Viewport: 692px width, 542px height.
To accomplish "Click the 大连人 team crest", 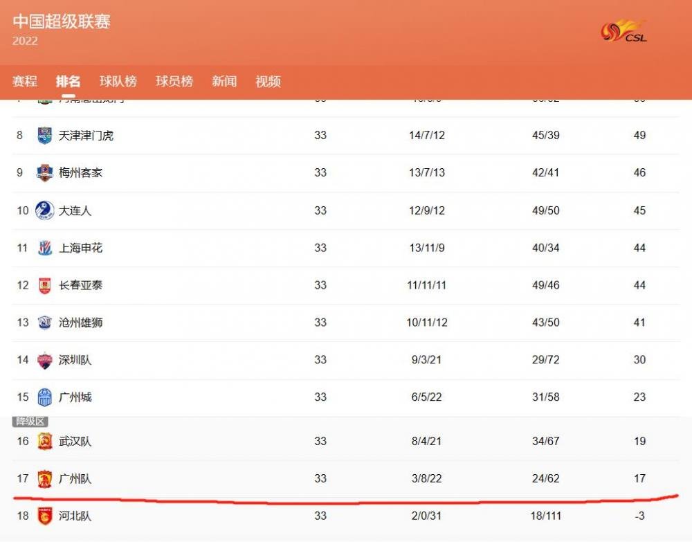I will (x=44, y=210).
